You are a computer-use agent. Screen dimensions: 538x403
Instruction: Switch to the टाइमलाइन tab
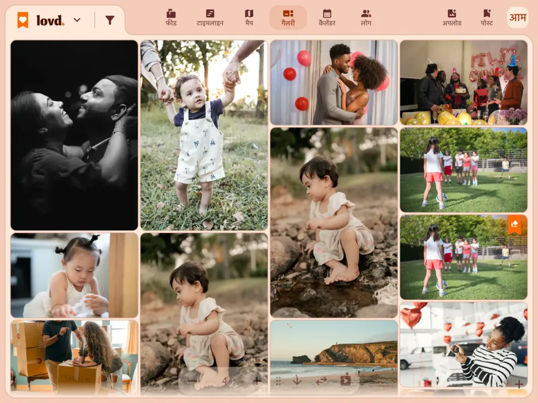(210, 18)
